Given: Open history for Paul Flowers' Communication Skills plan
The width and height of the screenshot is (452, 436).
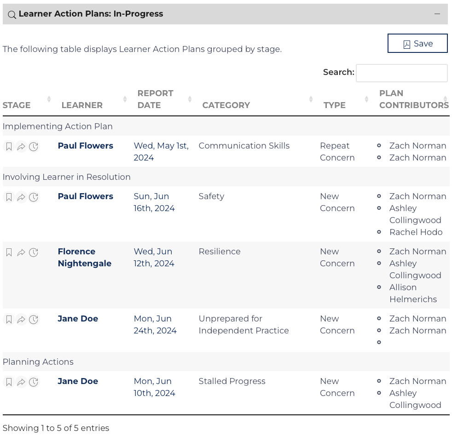Looking at the screenshot, I should (33, 146).
